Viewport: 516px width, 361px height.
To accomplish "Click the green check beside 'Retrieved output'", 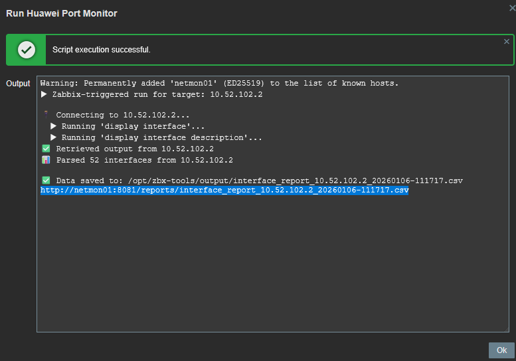I will (x=46, y=149).
